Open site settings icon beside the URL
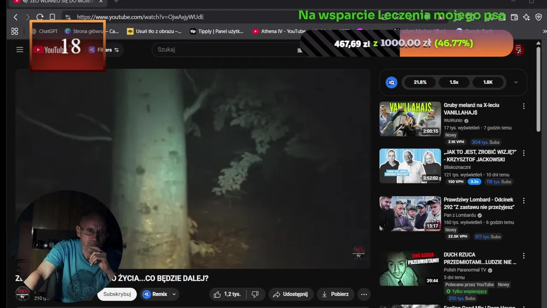The height and width of the screenshot is (308, 547). 68,17
